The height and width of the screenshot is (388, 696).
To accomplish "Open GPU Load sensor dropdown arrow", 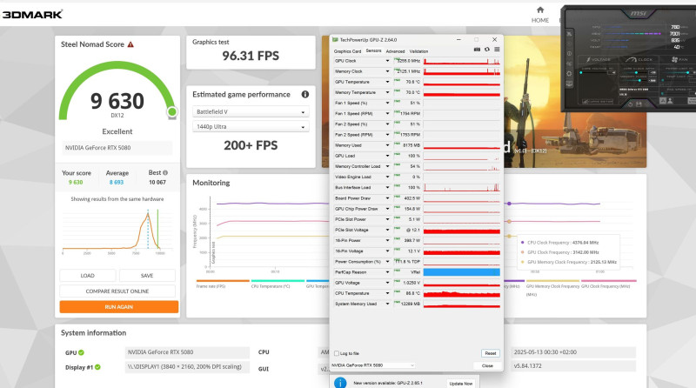I will coord(387,156).
